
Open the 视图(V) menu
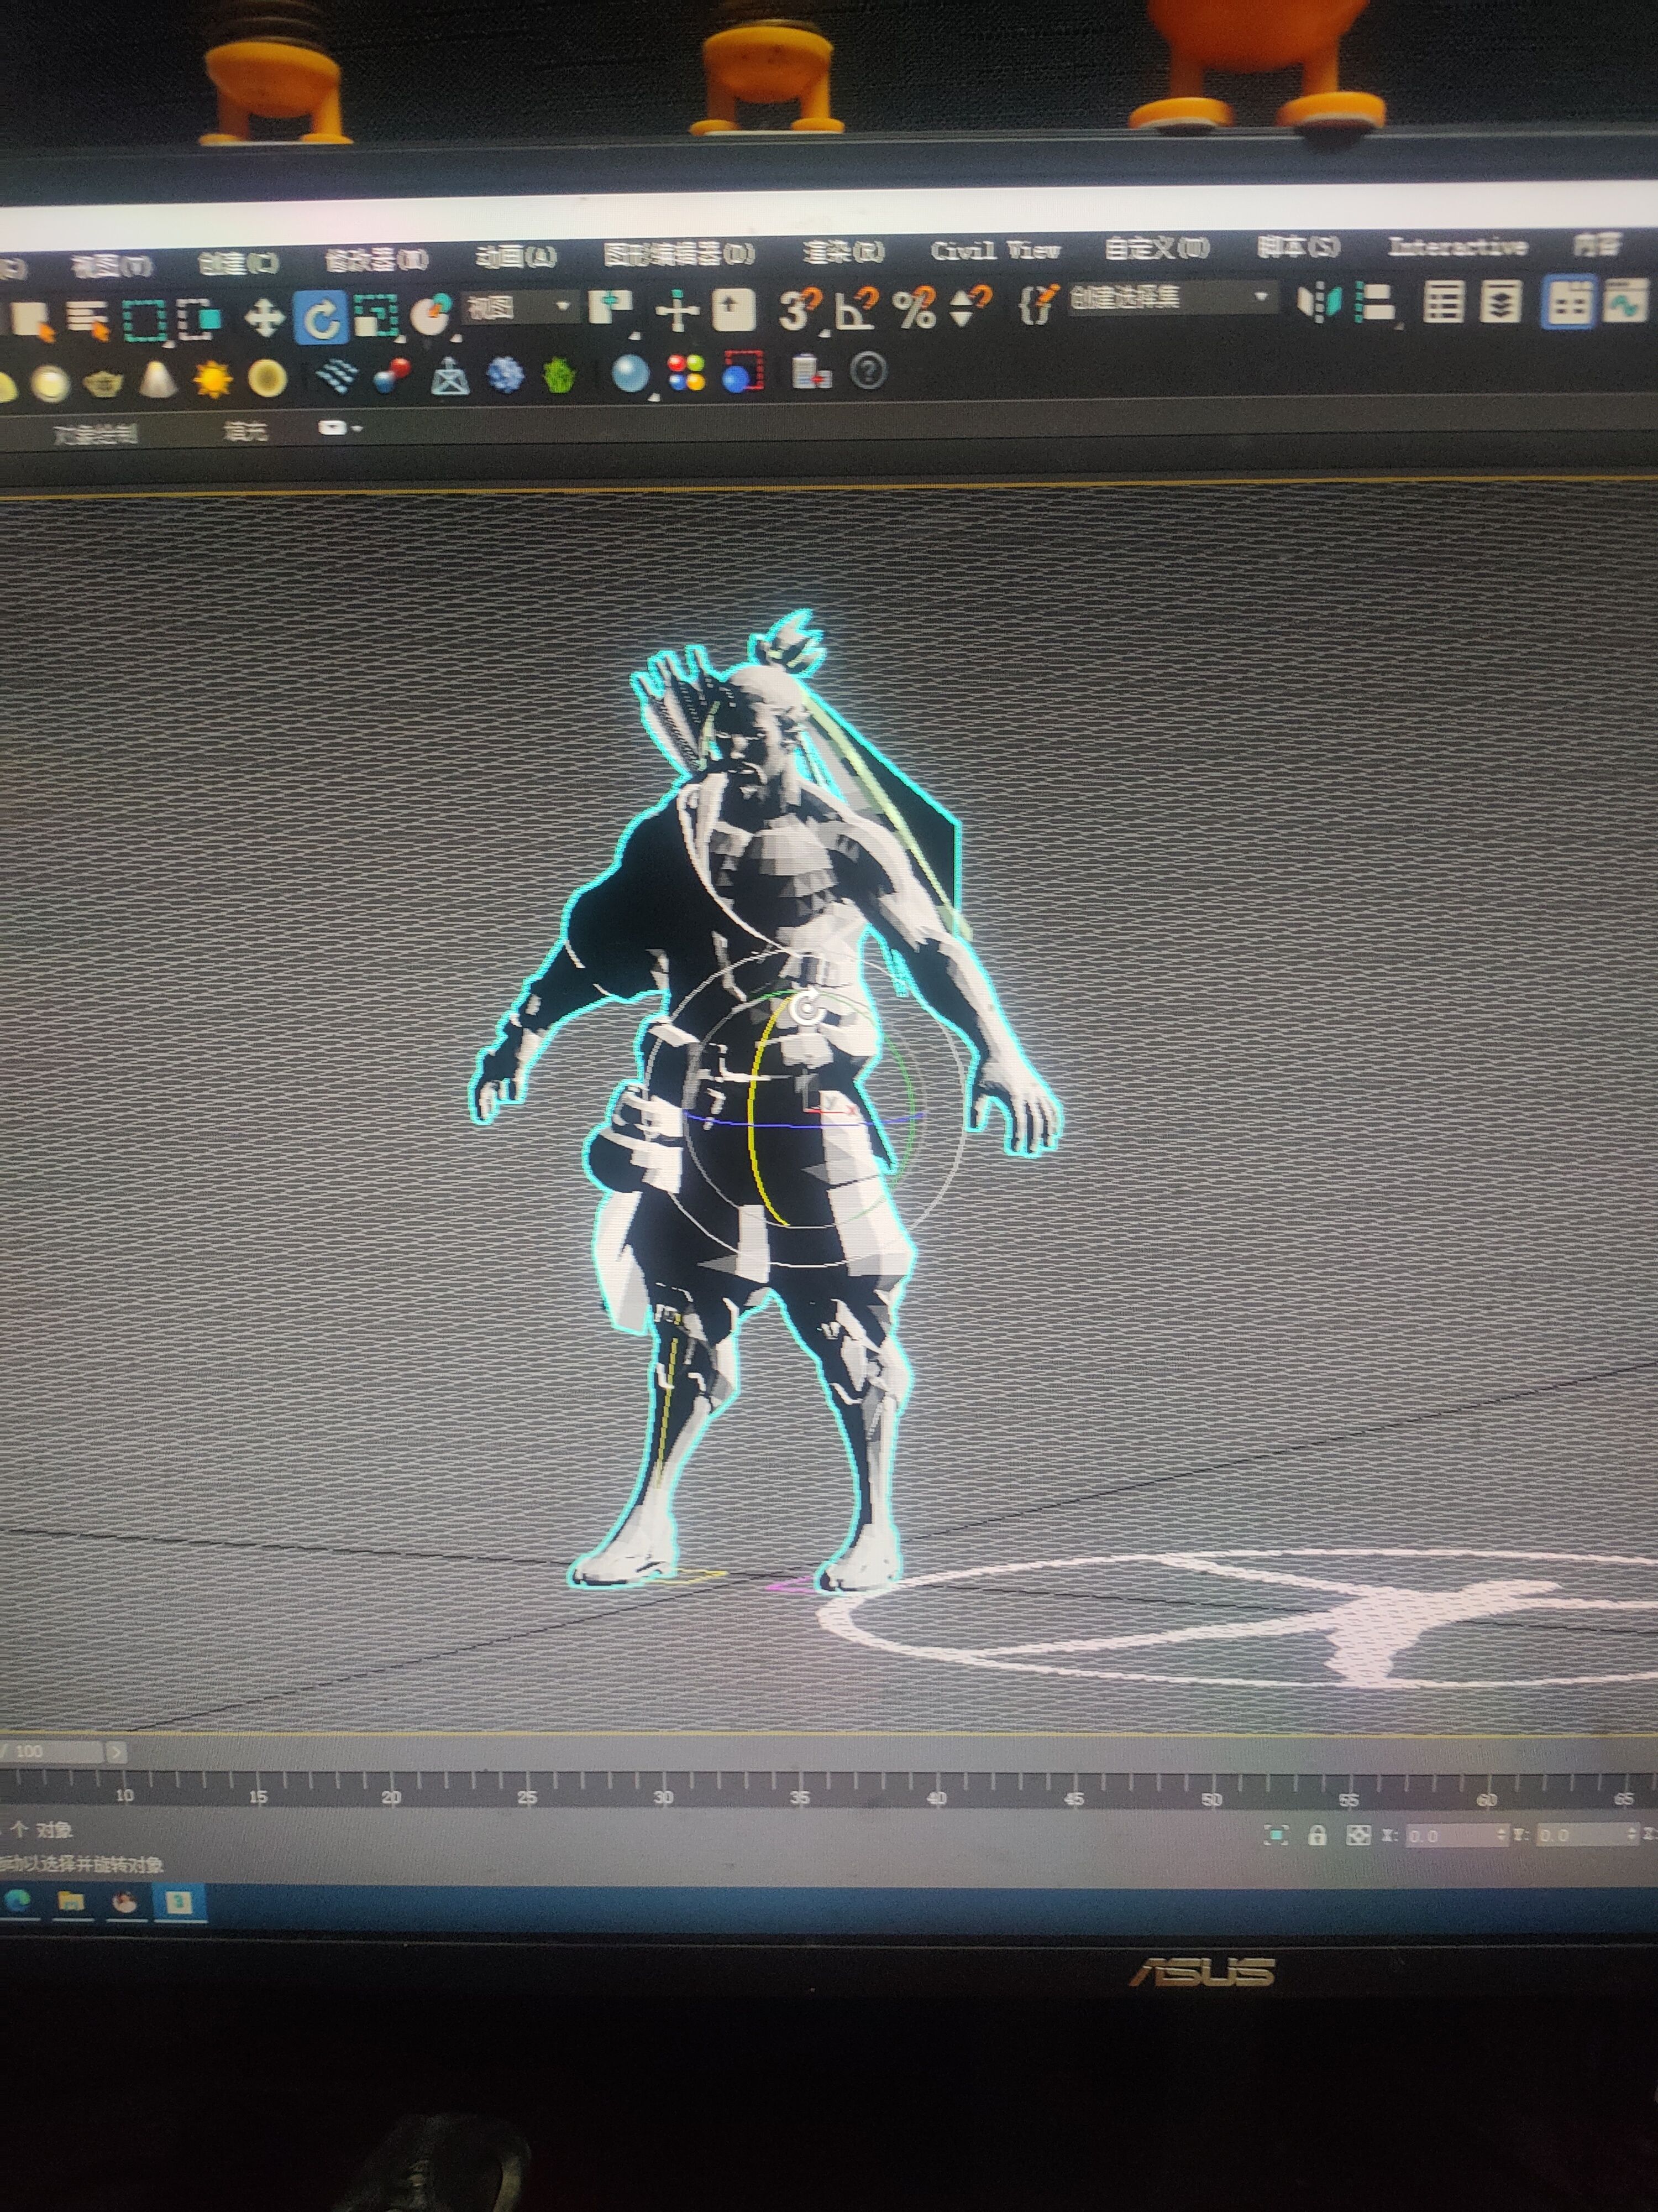coord(112,265)
